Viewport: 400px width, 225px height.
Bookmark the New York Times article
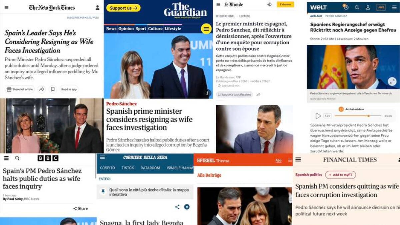click(53, 89)
